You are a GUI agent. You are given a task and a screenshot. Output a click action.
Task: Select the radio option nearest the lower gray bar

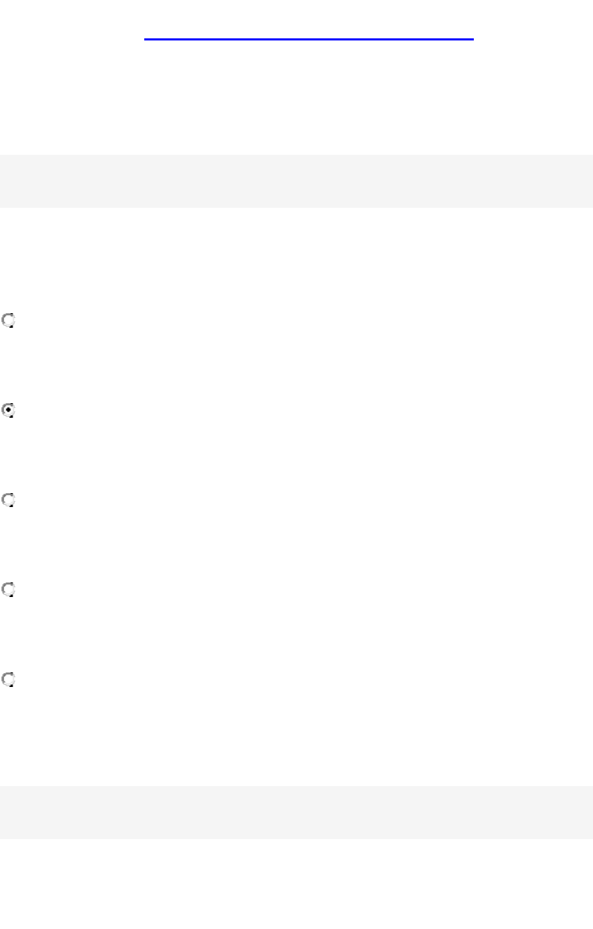pos(8,680)
